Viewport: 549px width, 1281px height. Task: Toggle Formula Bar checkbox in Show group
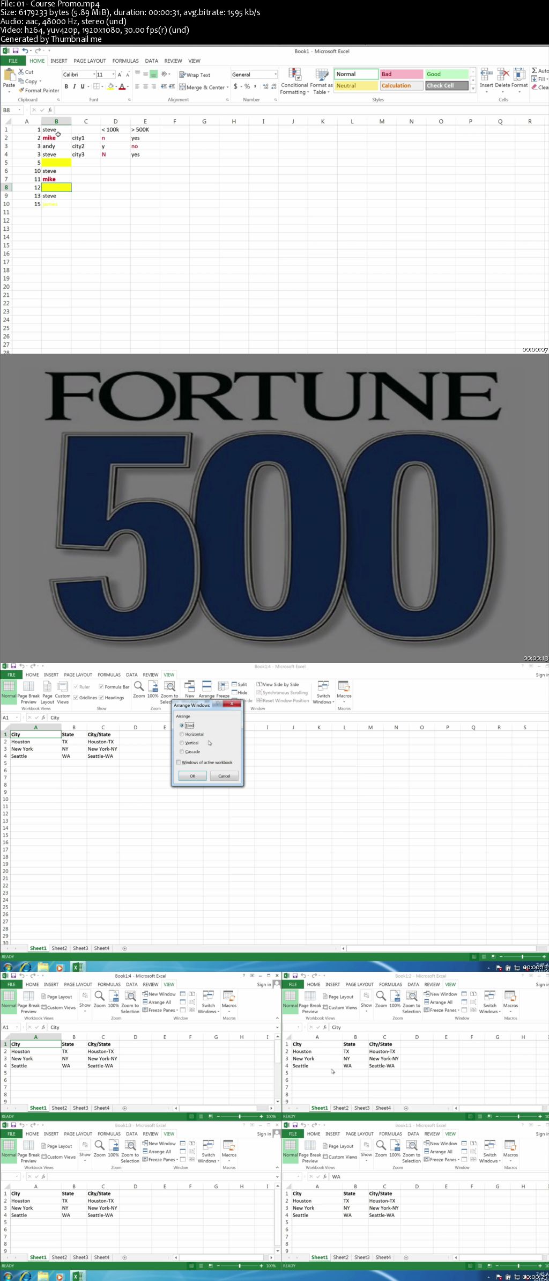point(101,687)
